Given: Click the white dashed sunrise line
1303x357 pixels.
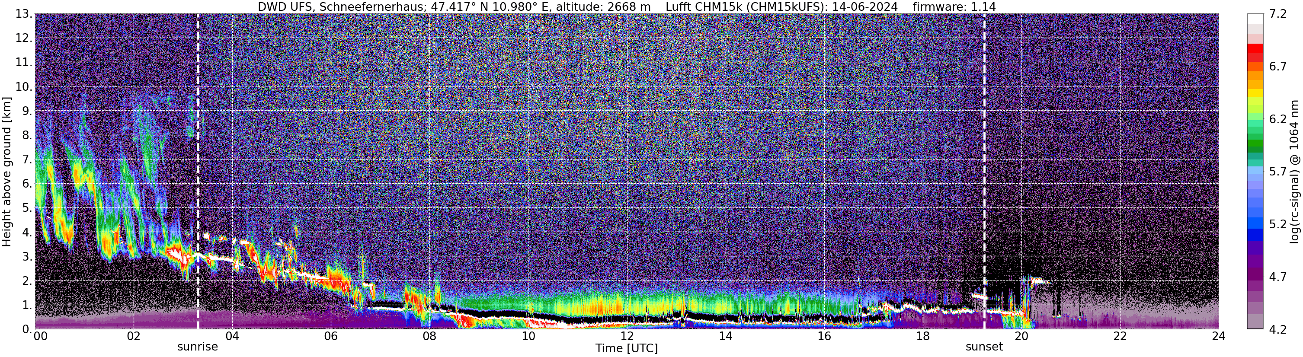Looking at the screenshot, I should [198, 172].
